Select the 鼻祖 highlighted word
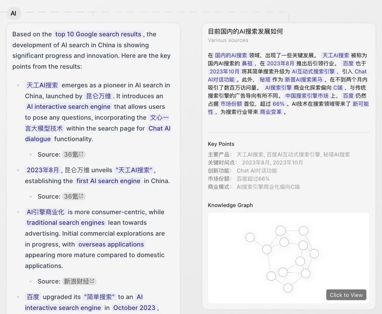Viewport: 382px width, 314px height. pos(247,63)
